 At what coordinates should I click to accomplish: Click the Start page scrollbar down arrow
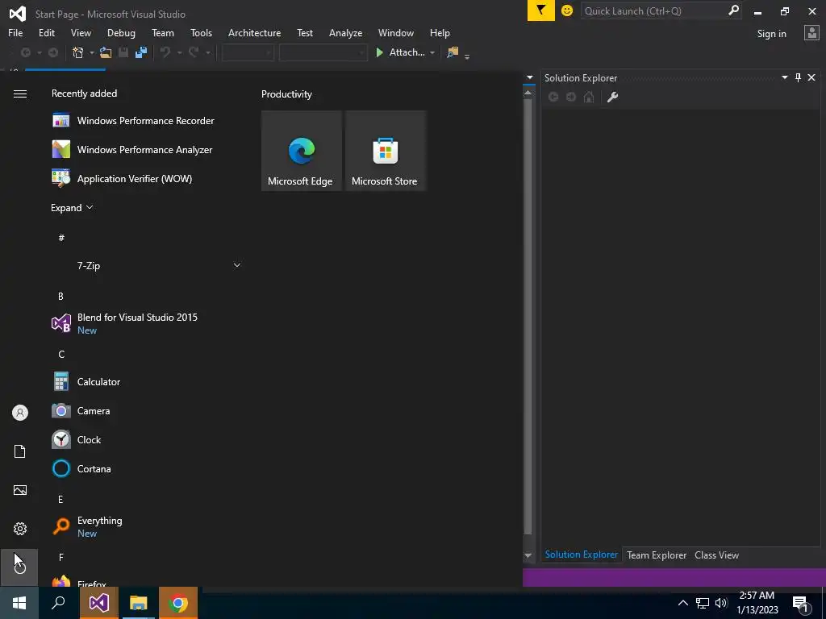pyautogui.click(x=528, y=555)
